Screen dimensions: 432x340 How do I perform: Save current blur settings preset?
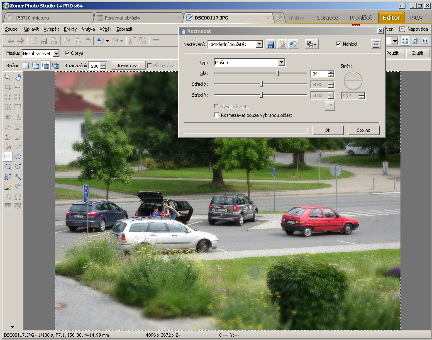coord(271,44)
